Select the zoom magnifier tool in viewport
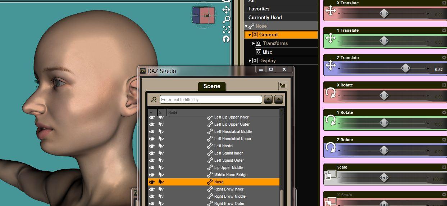The image size is (447, 206). [226, 19]
